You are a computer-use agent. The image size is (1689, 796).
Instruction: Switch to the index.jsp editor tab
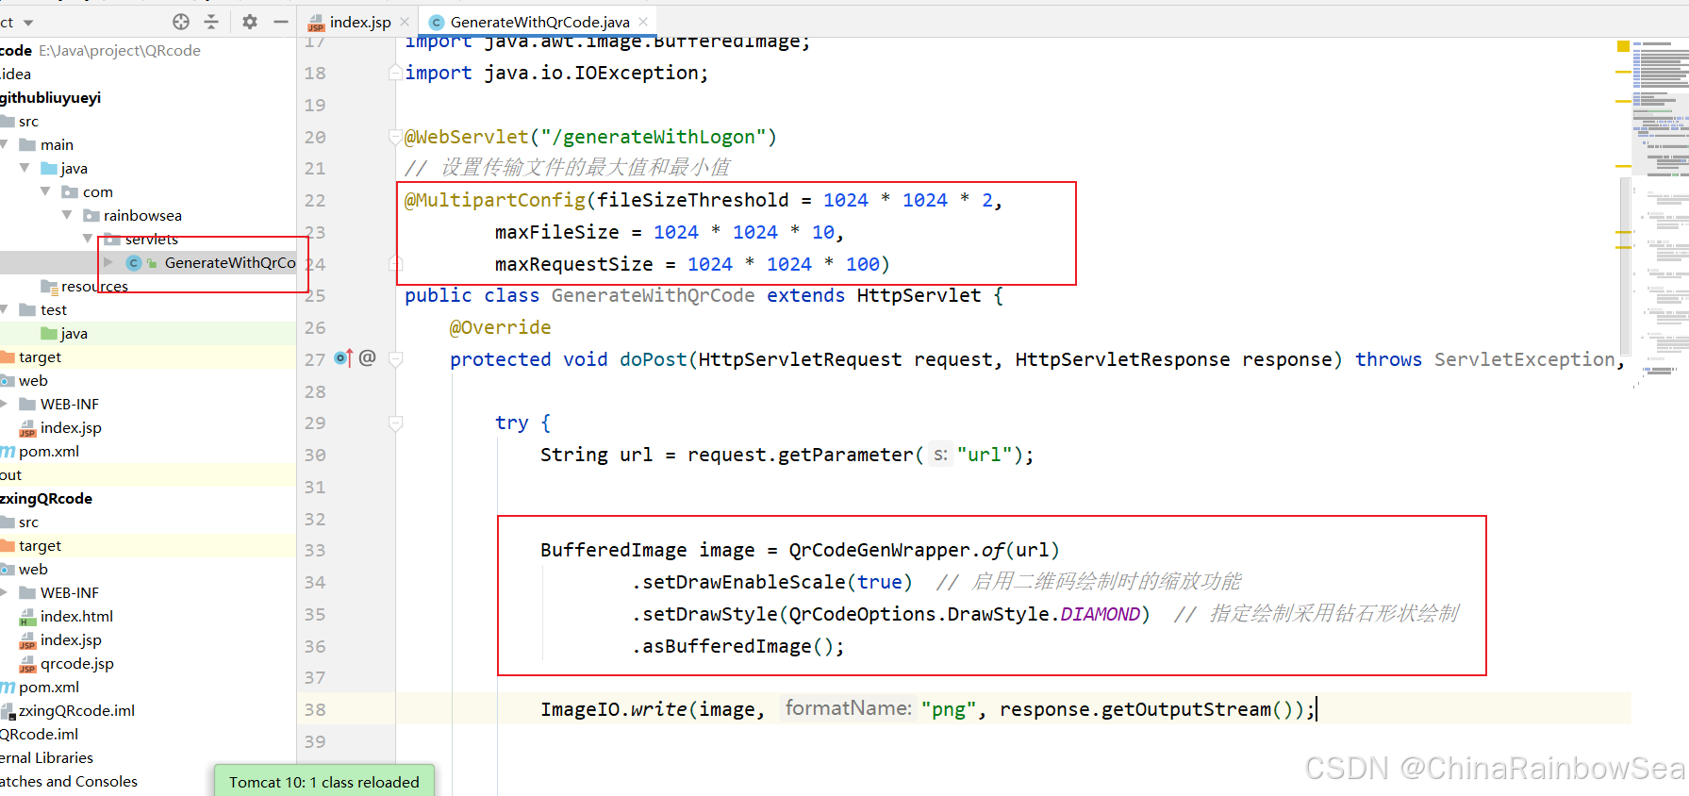(359, 22)
